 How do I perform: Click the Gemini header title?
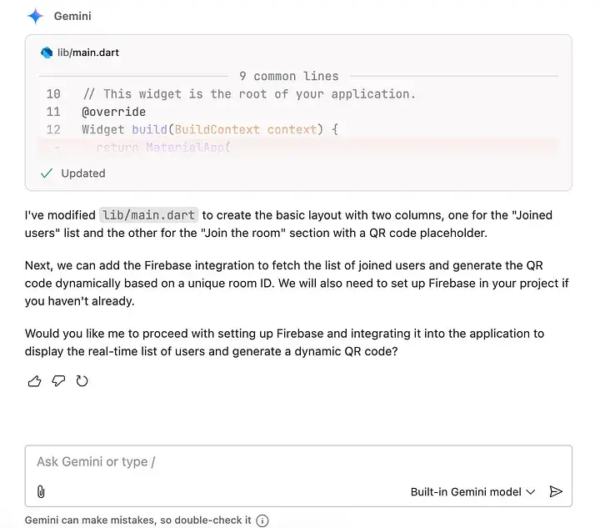(x=72, y=16)
